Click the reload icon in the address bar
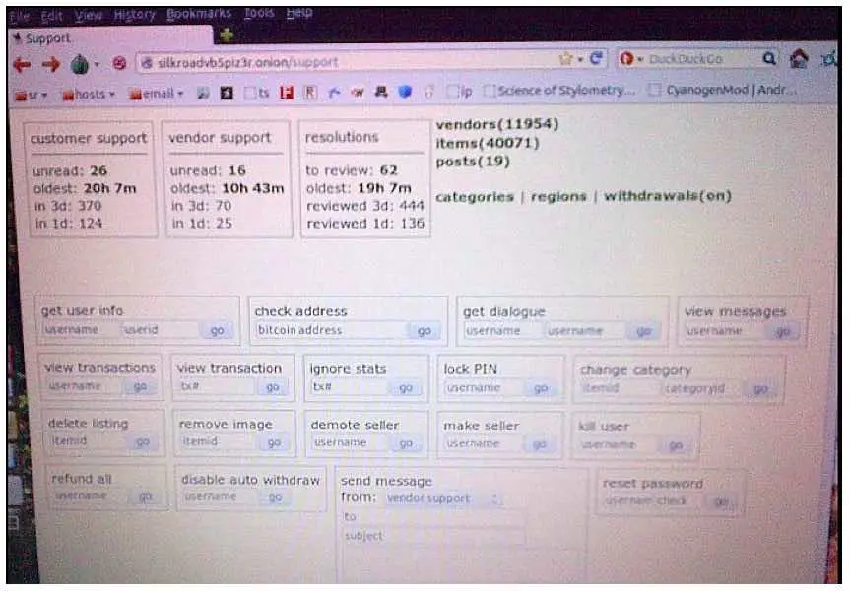850x591 pixels. tap(597, 60)
